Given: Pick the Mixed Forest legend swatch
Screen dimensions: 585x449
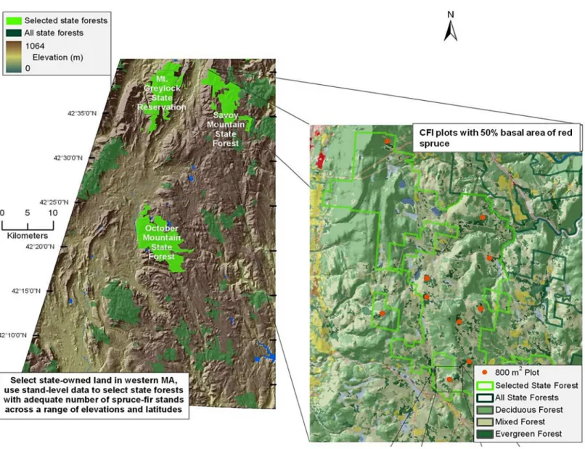Looking at the screenshot, I should 485,421.
